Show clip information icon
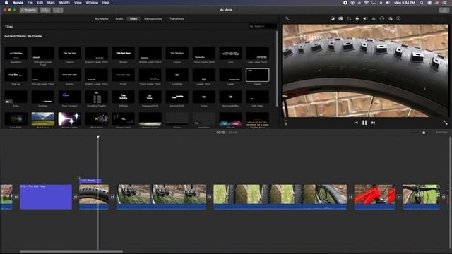Screen dimensions: 452x254 click(x=398, y=18)
